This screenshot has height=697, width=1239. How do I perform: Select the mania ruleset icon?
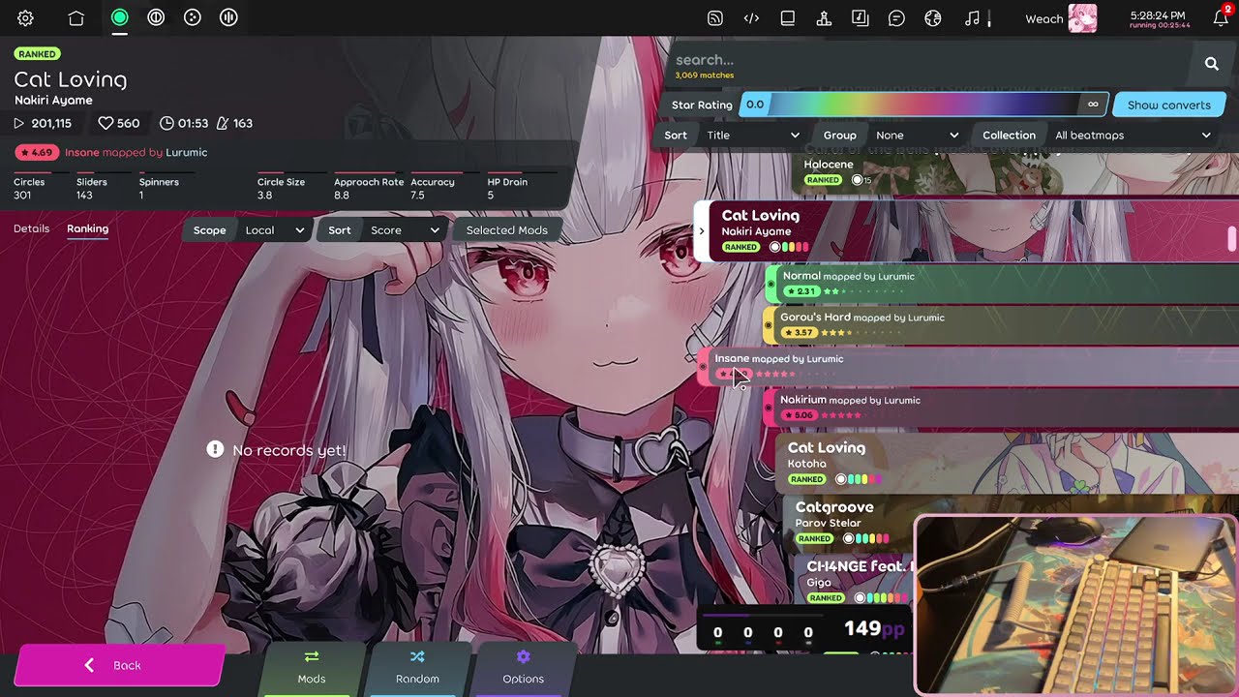229,17
